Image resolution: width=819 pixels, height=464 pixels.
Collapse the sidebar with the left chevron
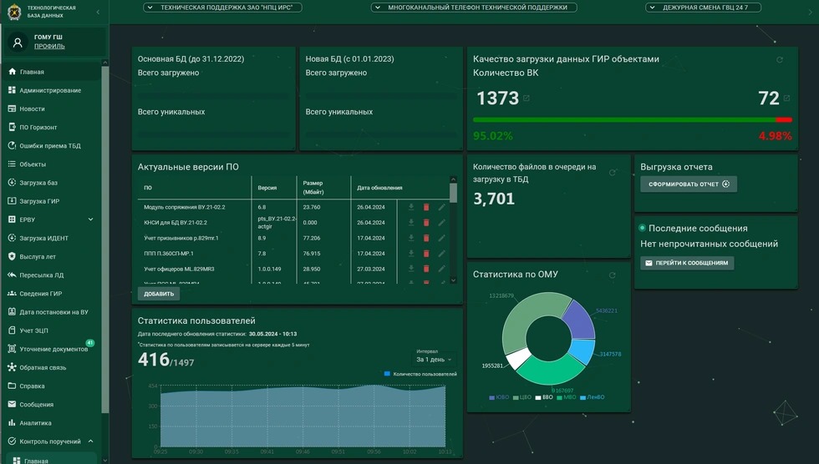tap(98, 12)
